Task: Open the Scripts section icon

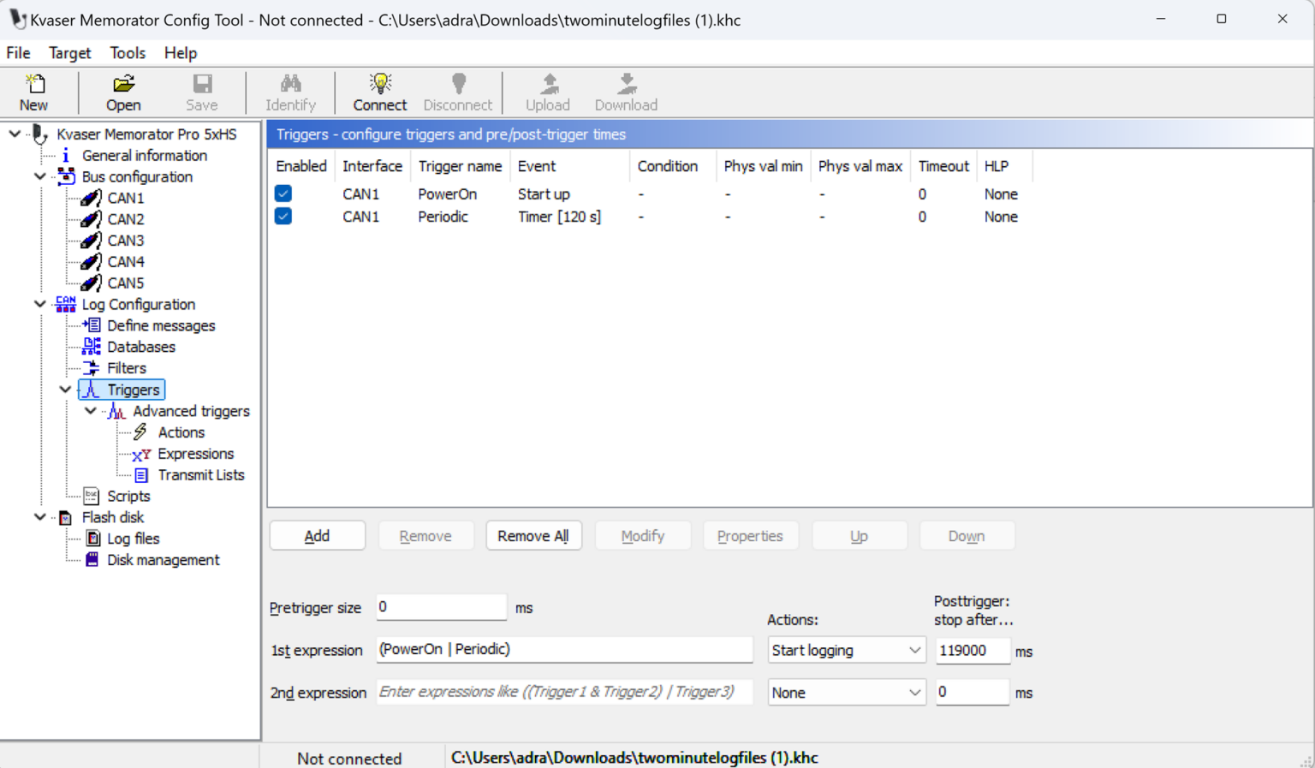Action: [91, 496]
